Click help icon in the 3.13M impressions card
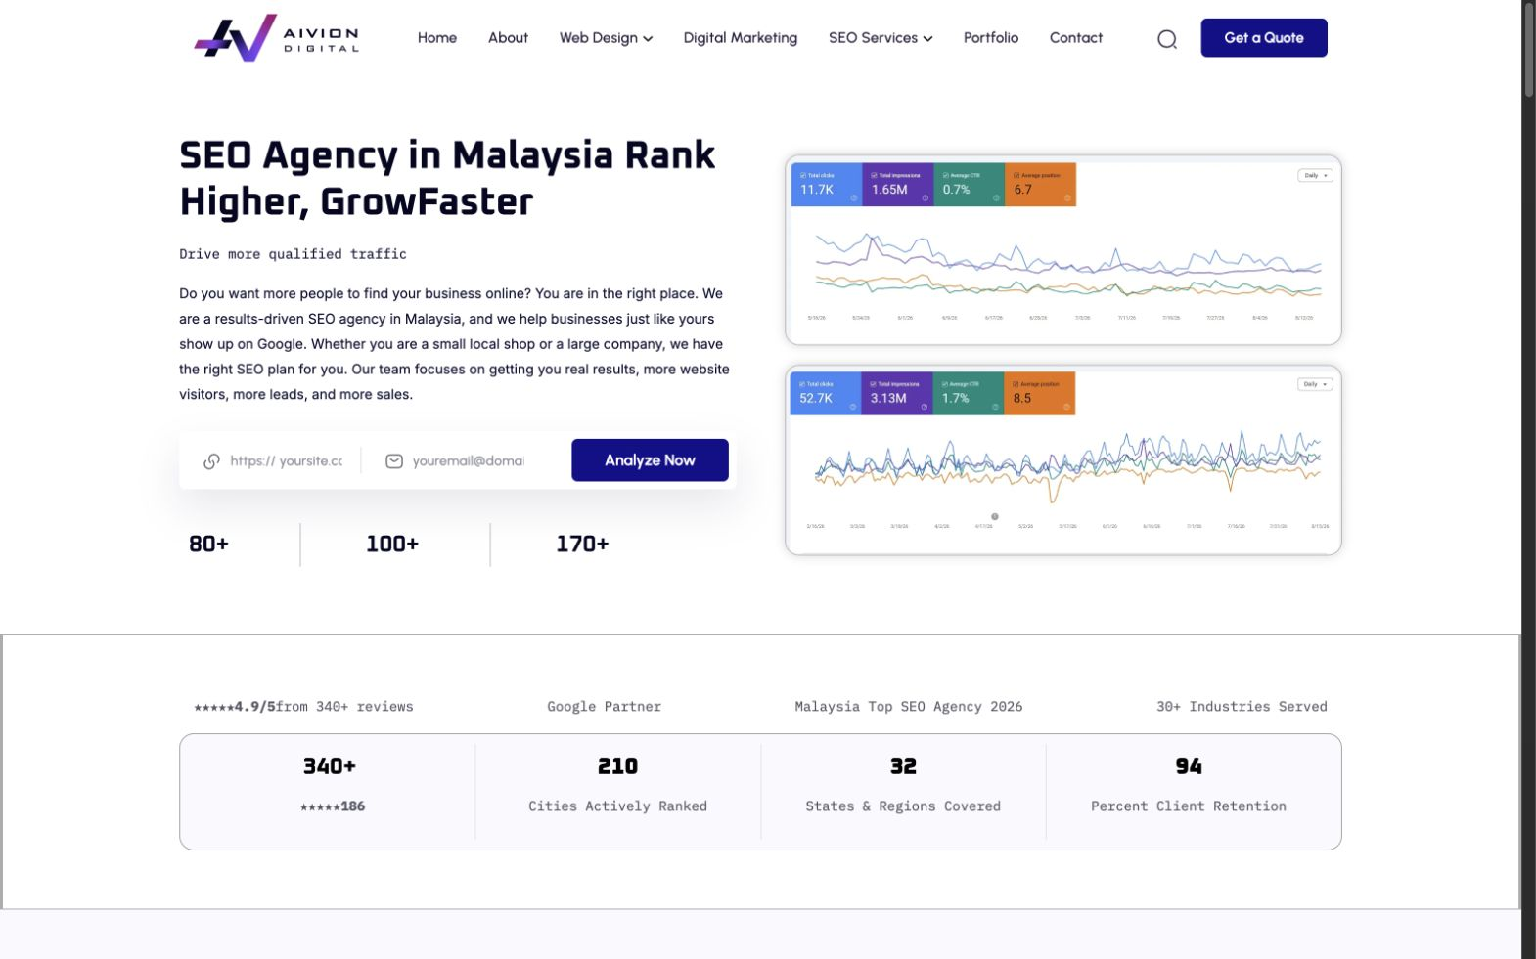The image size is (1536, 959). 924,407
